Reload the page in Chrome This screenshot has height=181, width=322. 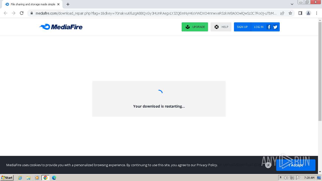point(22,13)
